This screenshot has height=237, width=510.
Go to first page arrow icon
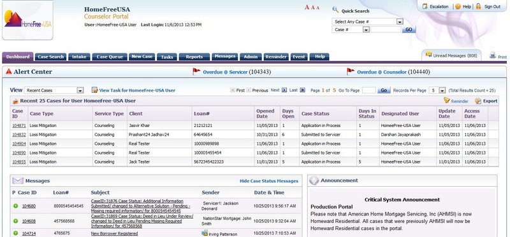233,90
